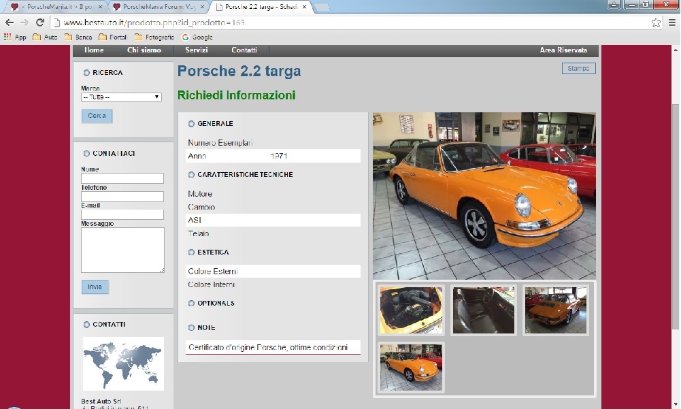Open a new browser tab
This screenshot has width=681, height=409.
click(321, 7)
